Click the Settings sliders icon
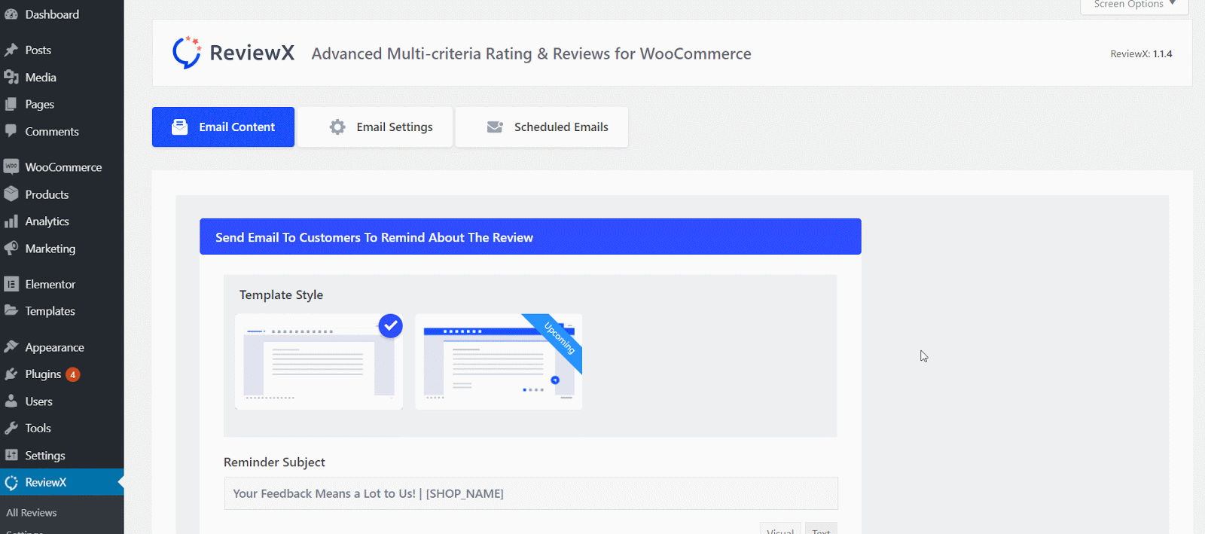1205x534 pixels. [11, 455]
